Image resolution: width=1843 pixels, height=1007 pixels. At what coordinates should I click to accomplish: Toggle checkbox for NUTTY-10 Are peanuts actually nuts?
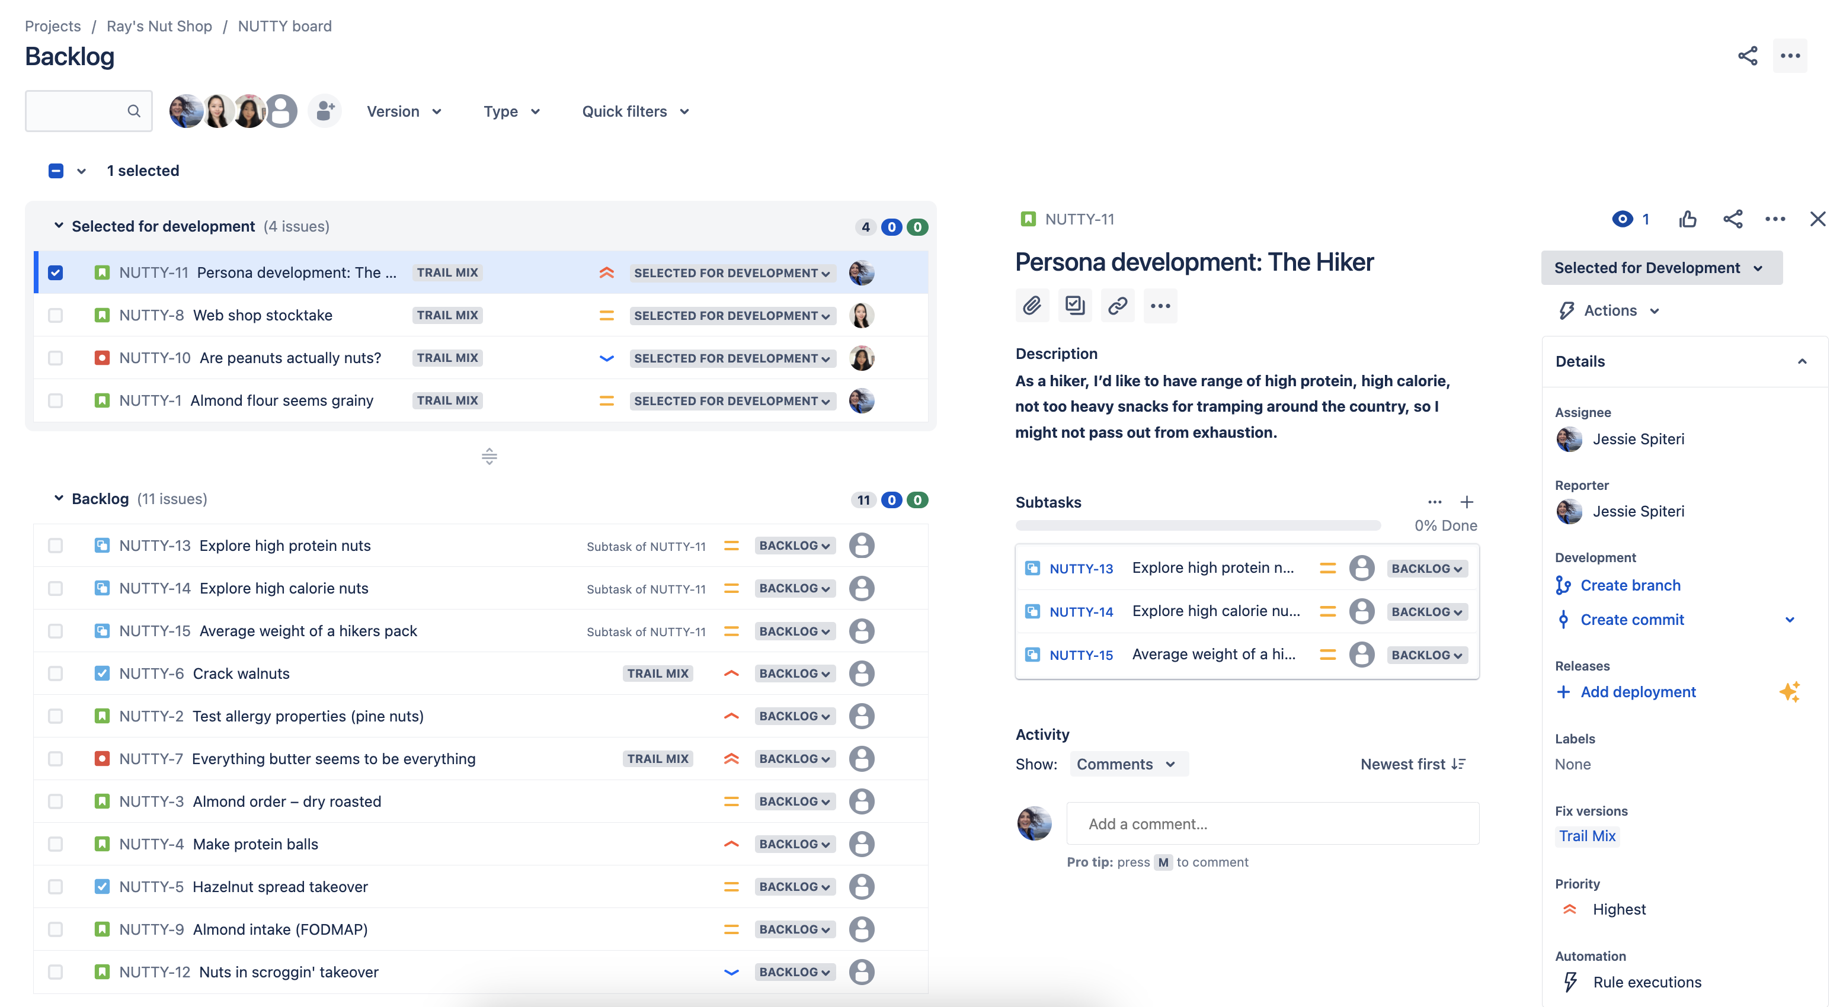coord(55,357)
